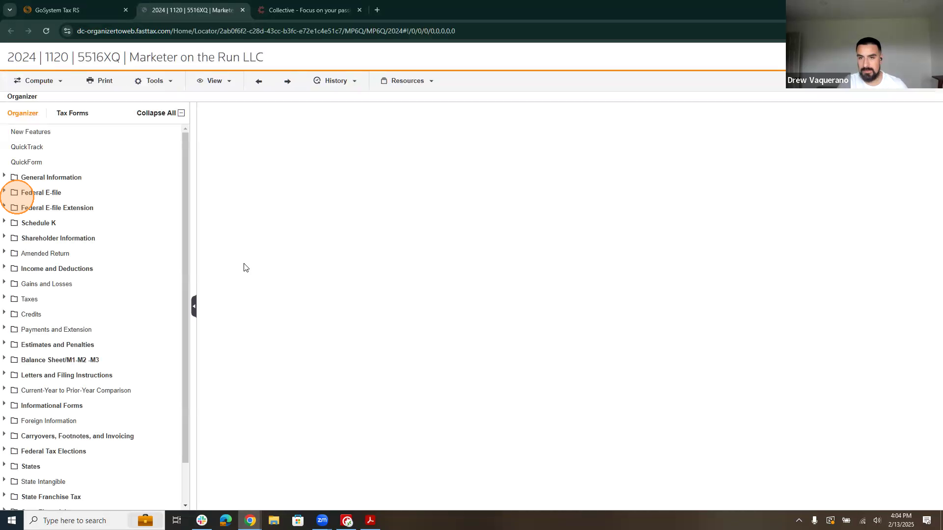This screenshot has width=943, height=530.
Task: Open the New Features link
Action: pyautogui.click(x=30, y=132)
